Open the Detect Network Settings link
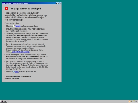Image resolution: width=138 pixels, height=103 pixels. pos(21,52)
